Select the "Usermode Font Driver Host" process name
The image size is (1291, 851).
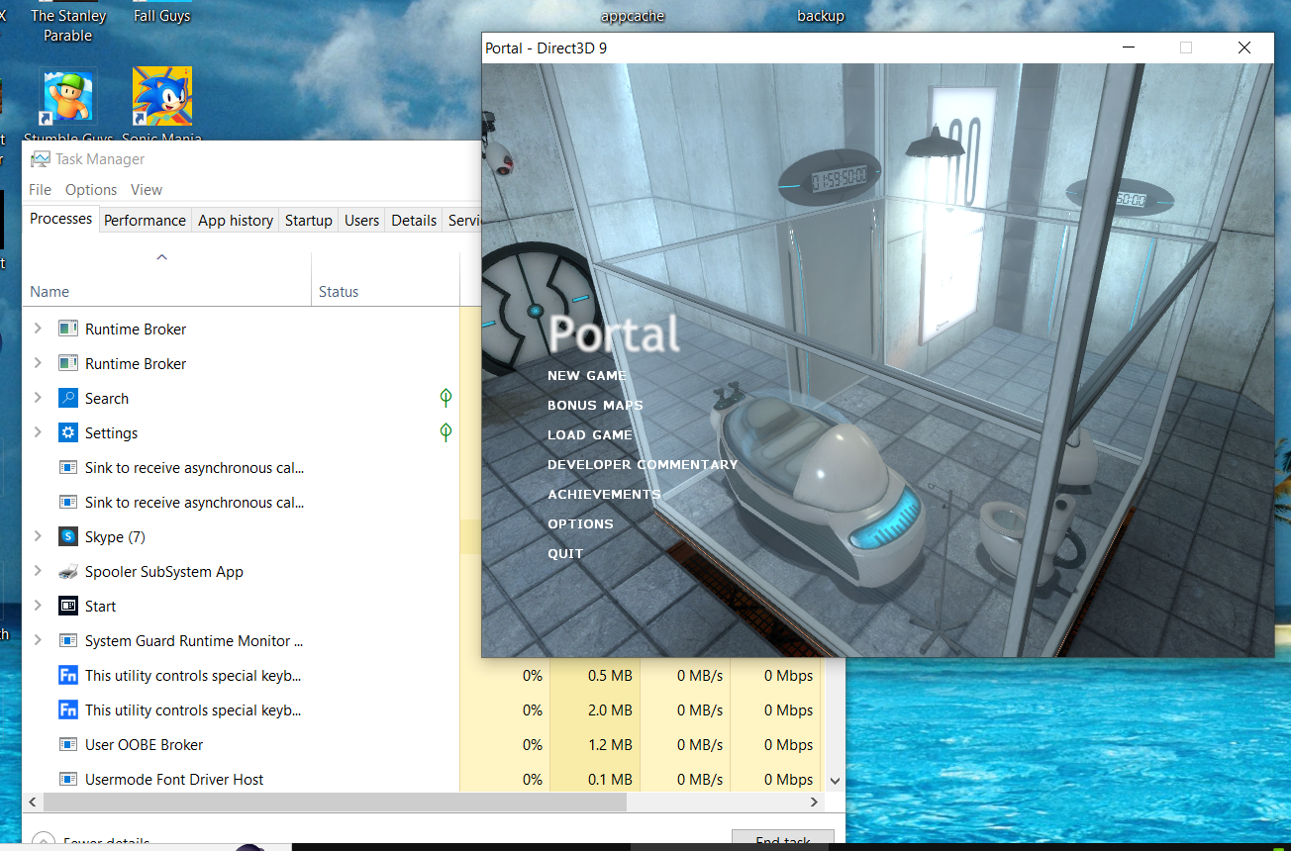pyautogui.click(x=174, y=780)
